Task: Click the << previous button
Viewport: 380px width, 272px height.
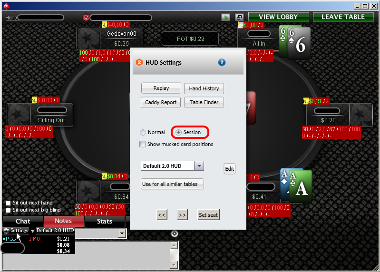Action: 162,215
